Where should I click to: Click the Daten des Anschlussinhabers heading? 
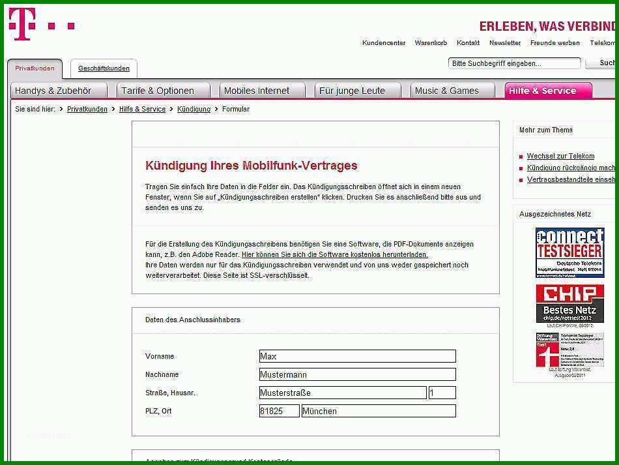click(193, 320)
